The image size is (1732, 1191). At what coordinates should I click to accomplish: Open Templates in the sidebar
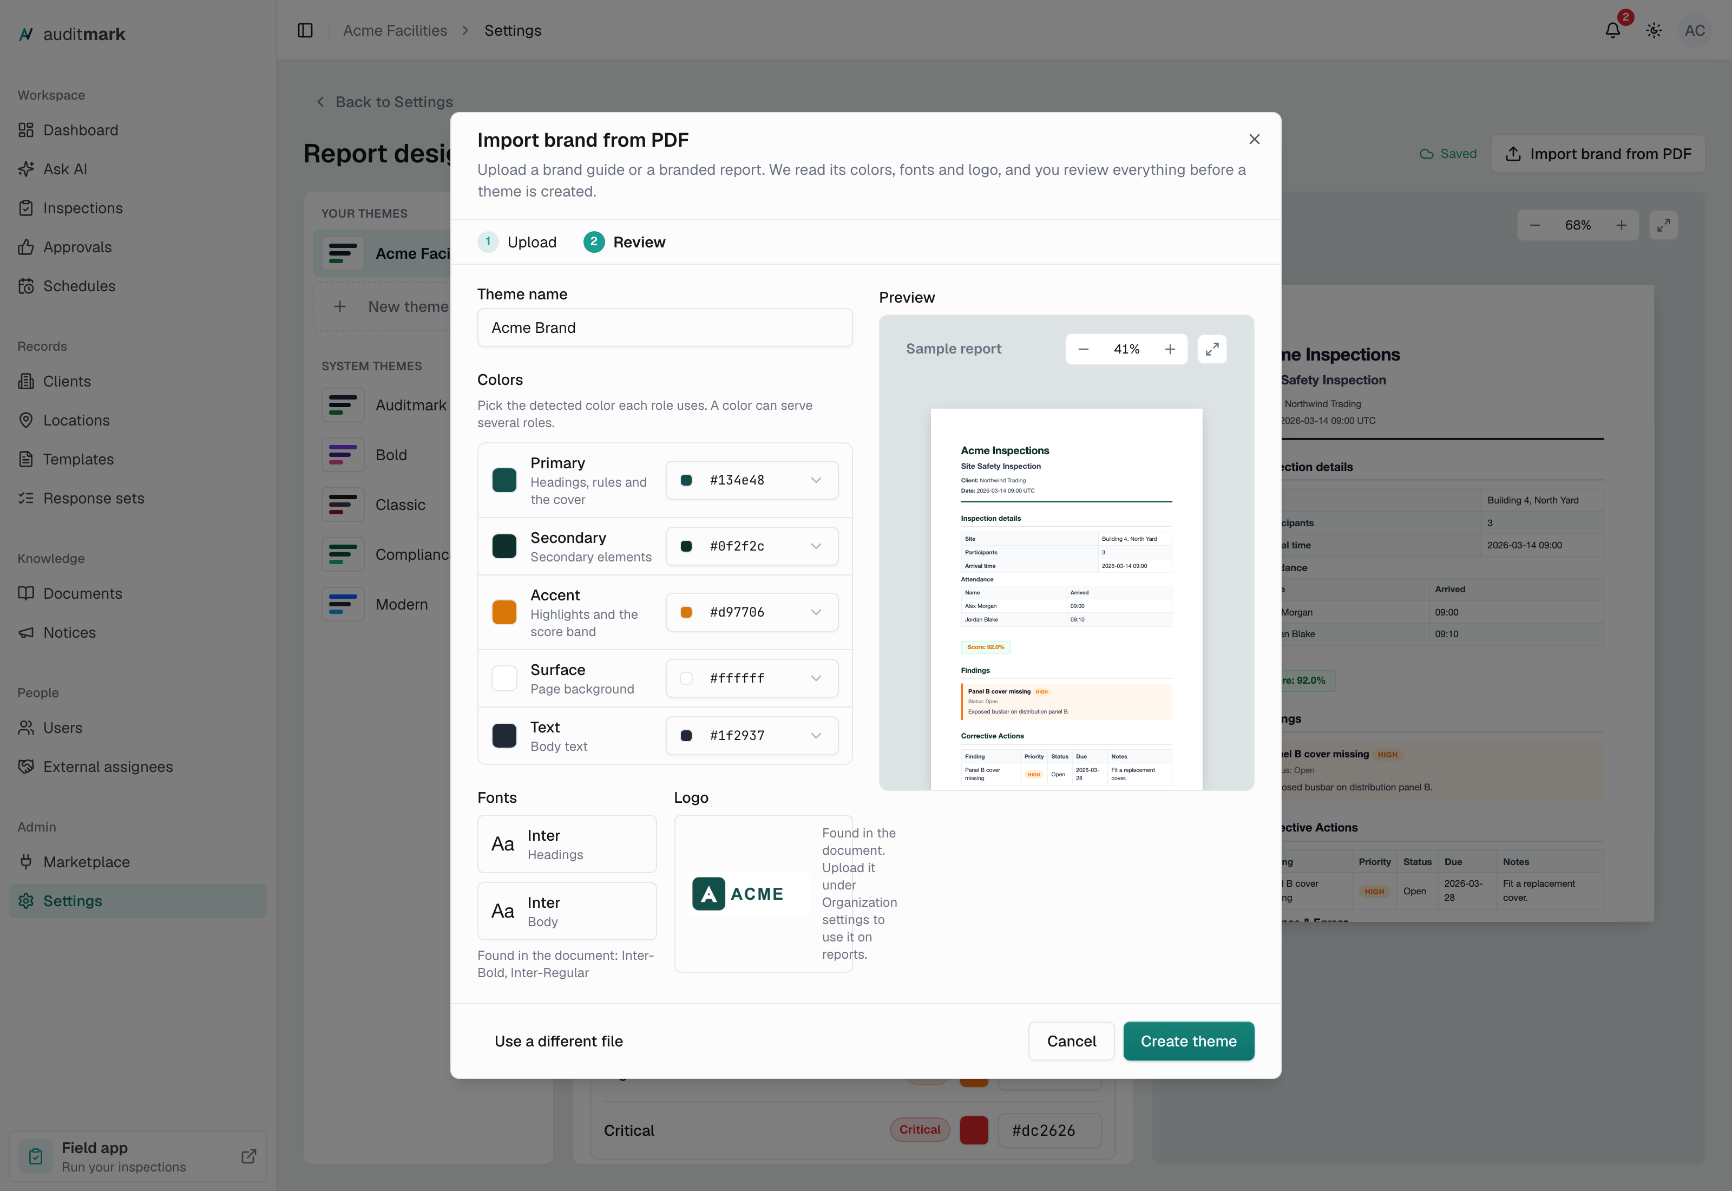coord(138,459)
